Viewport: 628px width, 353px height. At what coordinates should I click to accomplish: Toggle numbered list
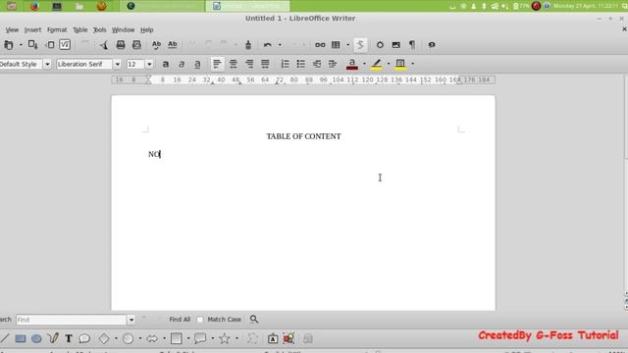point(285,64)
